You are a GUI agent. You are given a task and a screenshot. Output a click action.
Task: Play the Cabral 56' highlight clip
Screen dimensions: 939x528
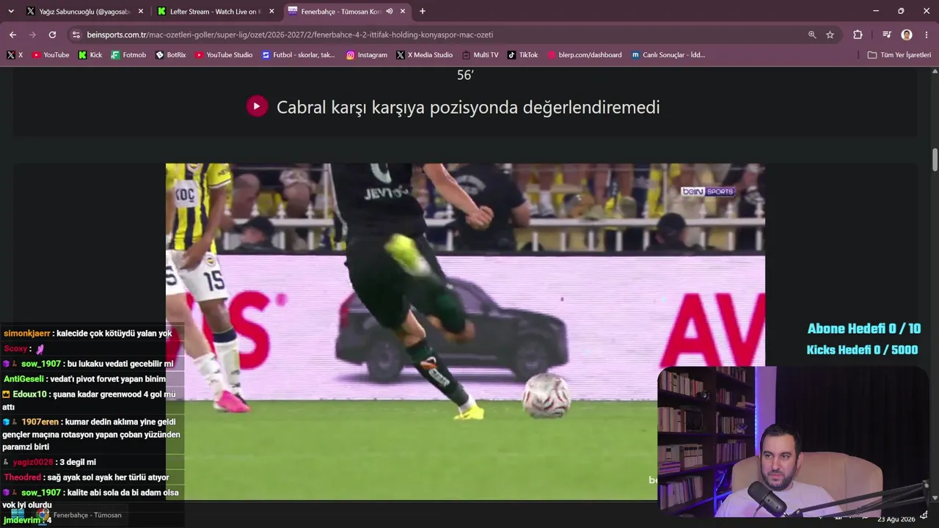pos(257,106)
